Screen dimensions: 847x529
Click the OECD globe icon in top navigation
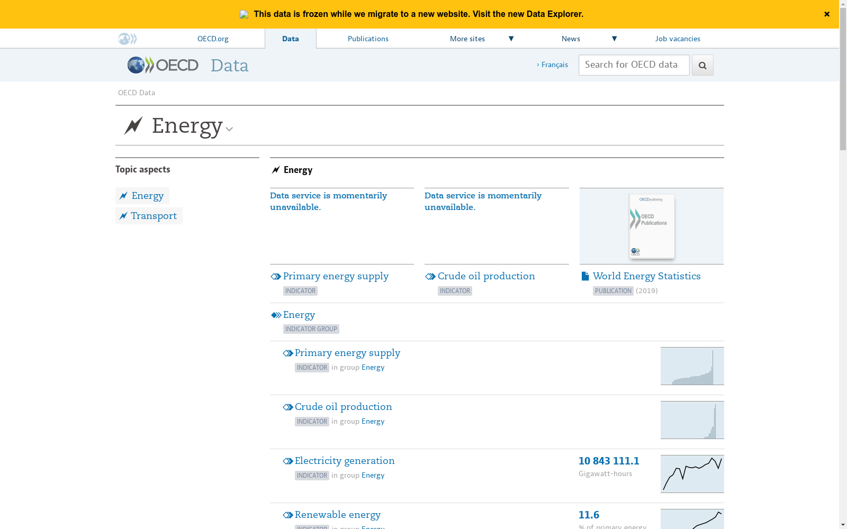pos(127,39)
